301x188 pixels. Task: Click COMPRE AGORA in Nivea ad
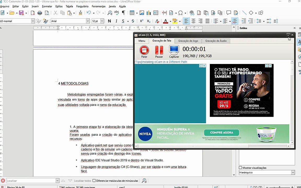click(222, 132)
